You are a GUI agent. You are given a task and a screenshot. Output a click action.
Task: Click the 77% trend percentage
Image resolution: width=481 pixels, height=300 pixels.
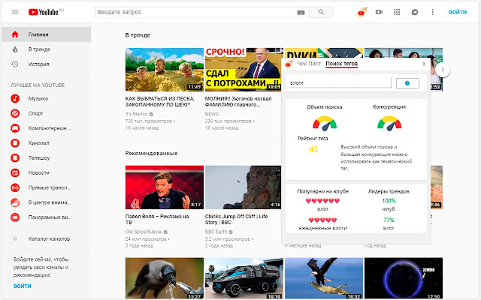pos(389,220)
